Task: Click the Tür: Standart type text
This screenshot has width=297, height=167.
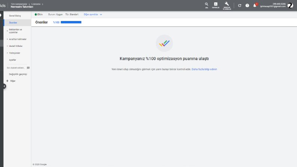Action: click(x=72, y=14)
